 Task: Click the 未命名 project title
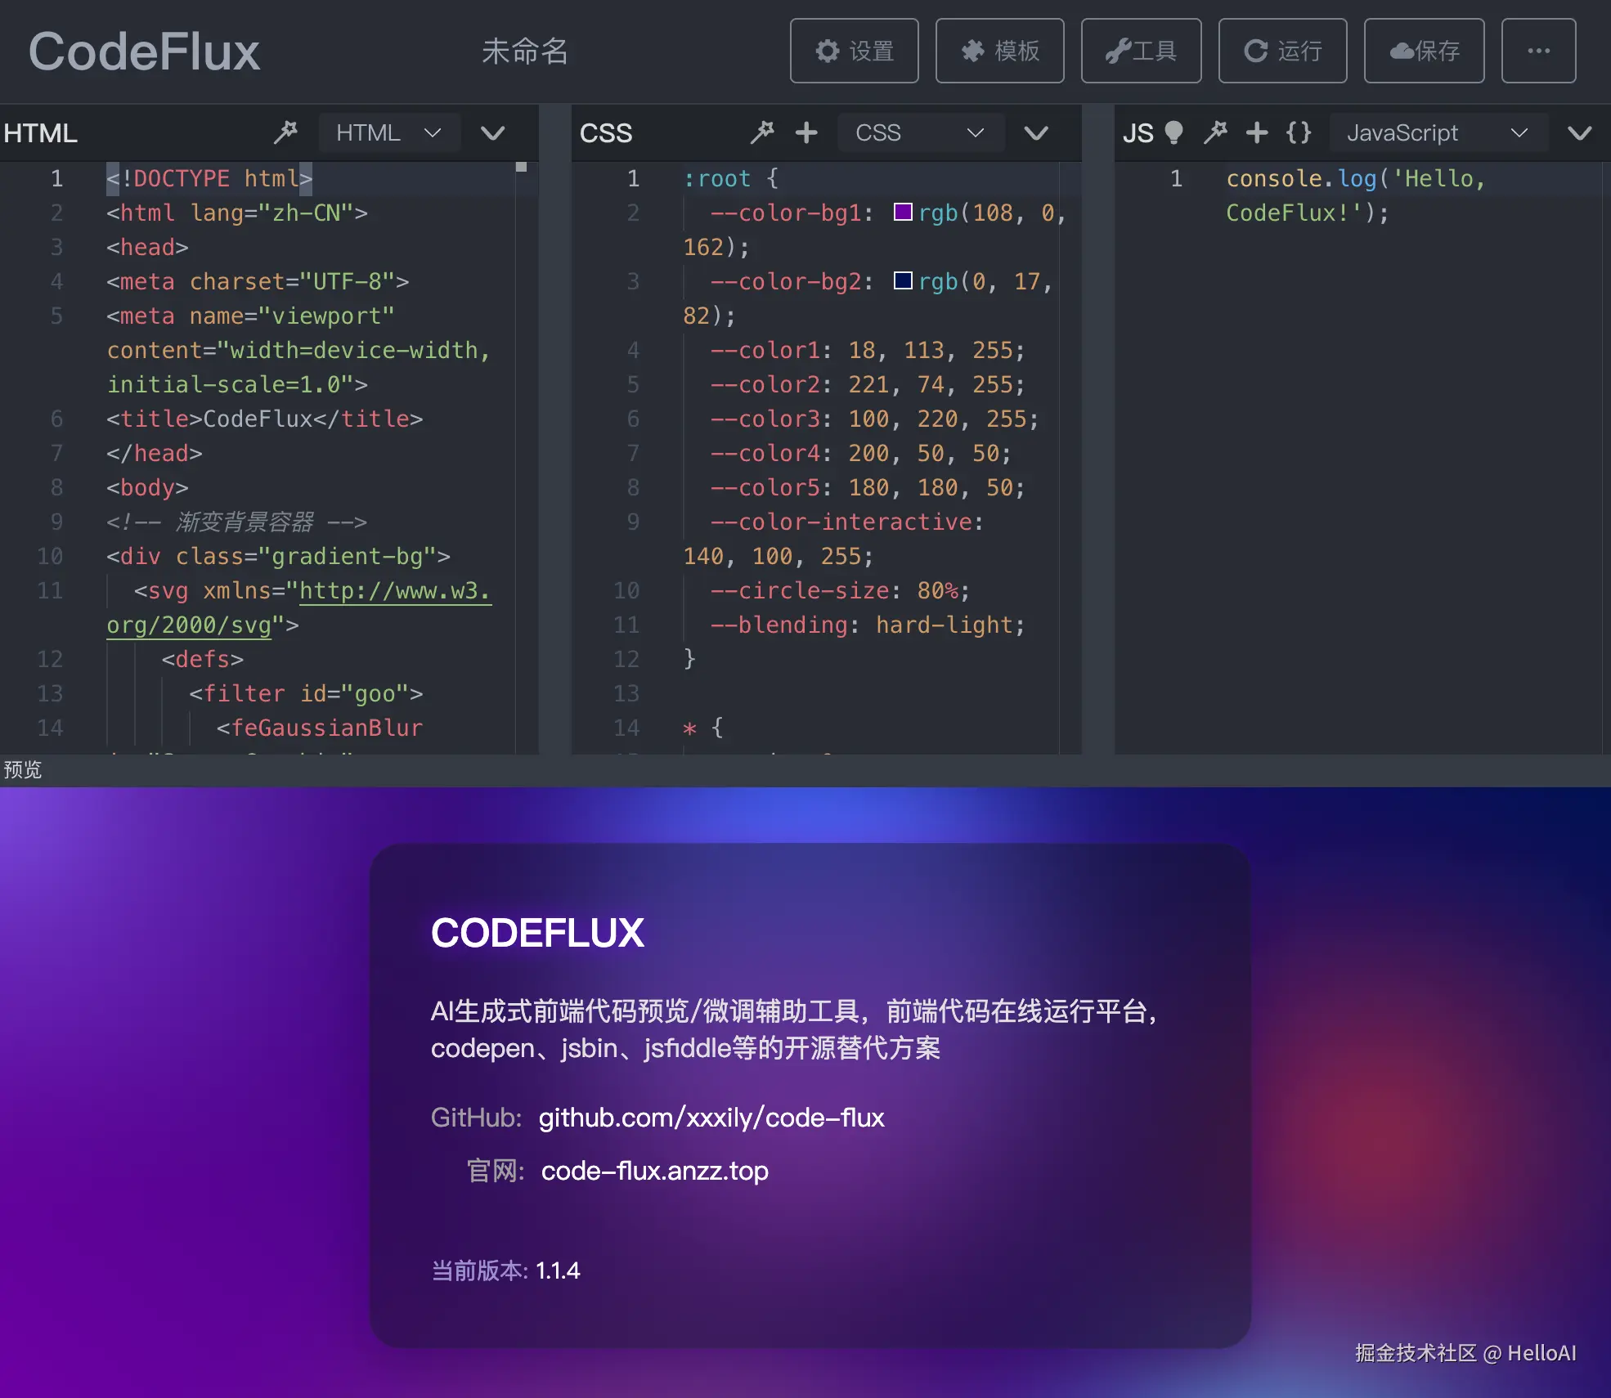pos(526,51)
